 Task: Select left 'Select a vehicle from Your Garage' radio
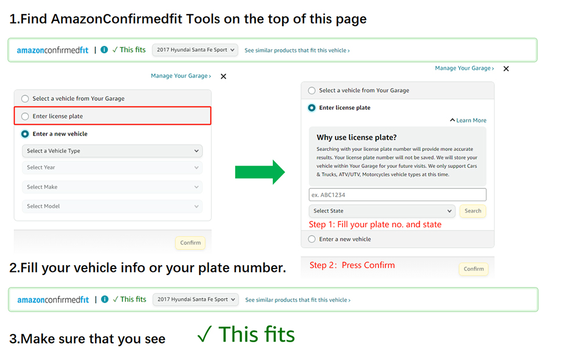(x=25, y=99)
